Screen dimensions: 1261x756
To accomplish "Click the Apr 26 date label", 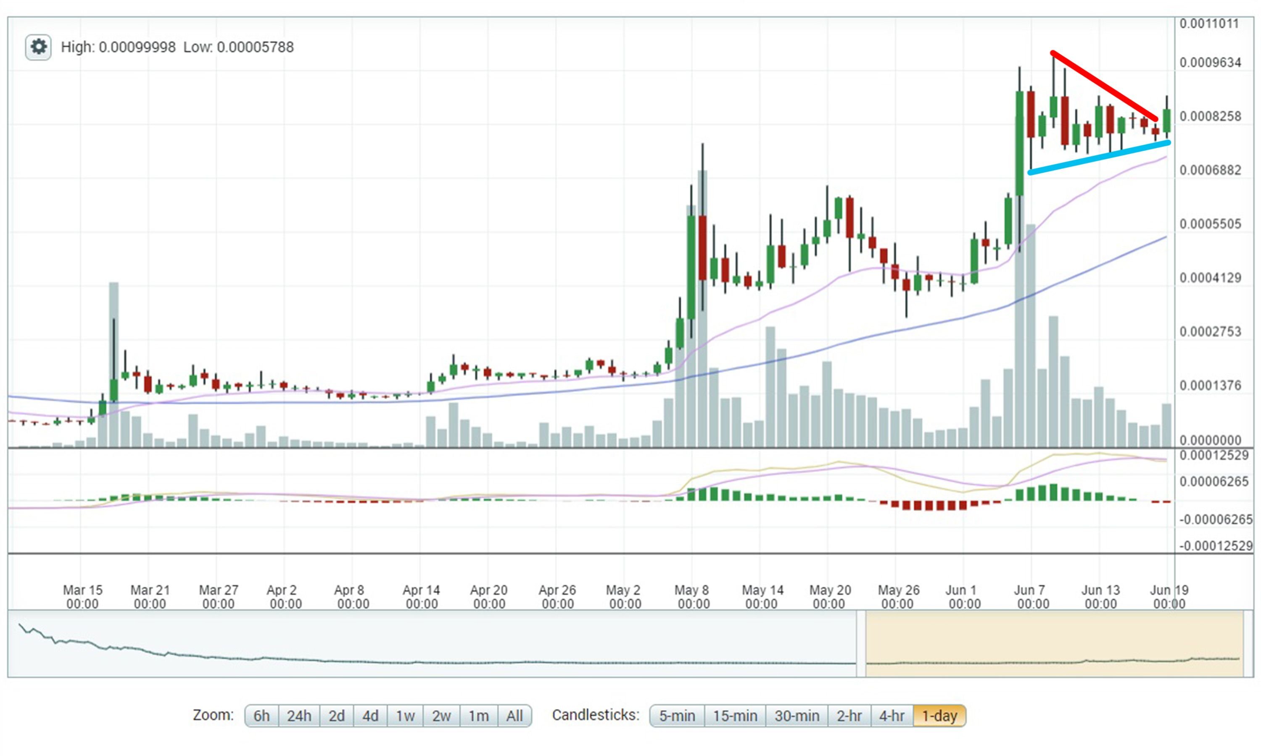I will coord(557,597).
